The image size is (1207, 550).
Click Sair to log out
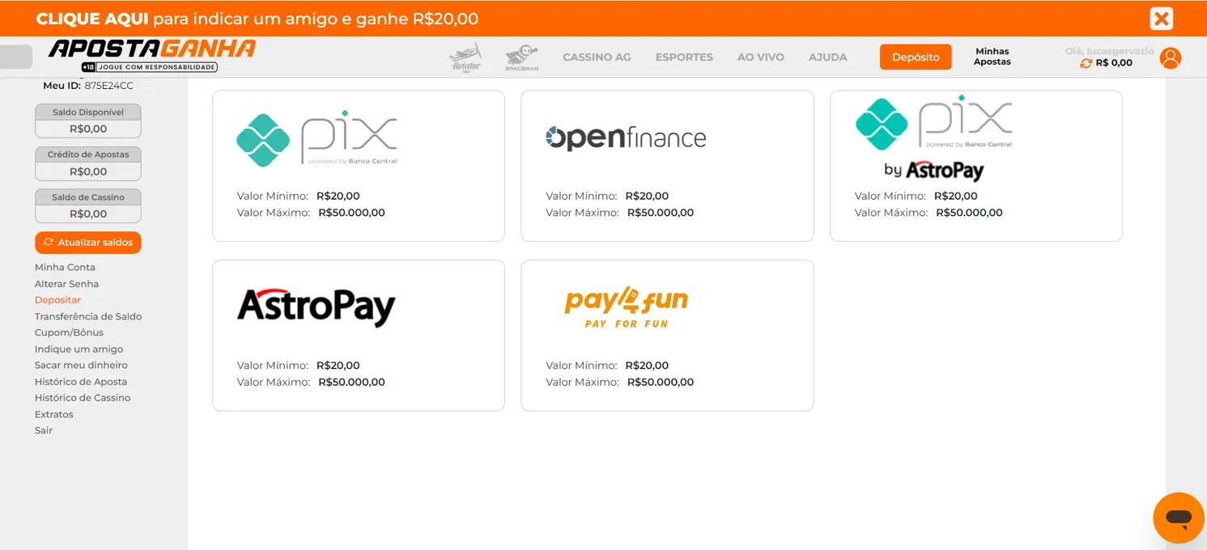point(44,430)
